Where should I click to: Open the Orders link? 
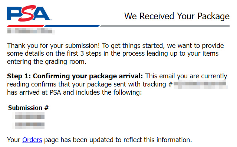tap(32, 140)
